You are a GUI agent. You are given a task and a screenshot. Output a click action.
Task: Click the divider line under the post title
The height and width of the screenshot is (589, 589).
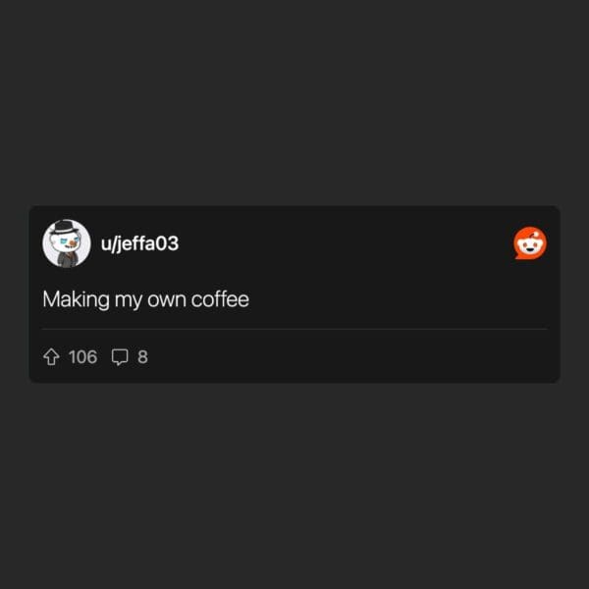click(x=294, y=329)
